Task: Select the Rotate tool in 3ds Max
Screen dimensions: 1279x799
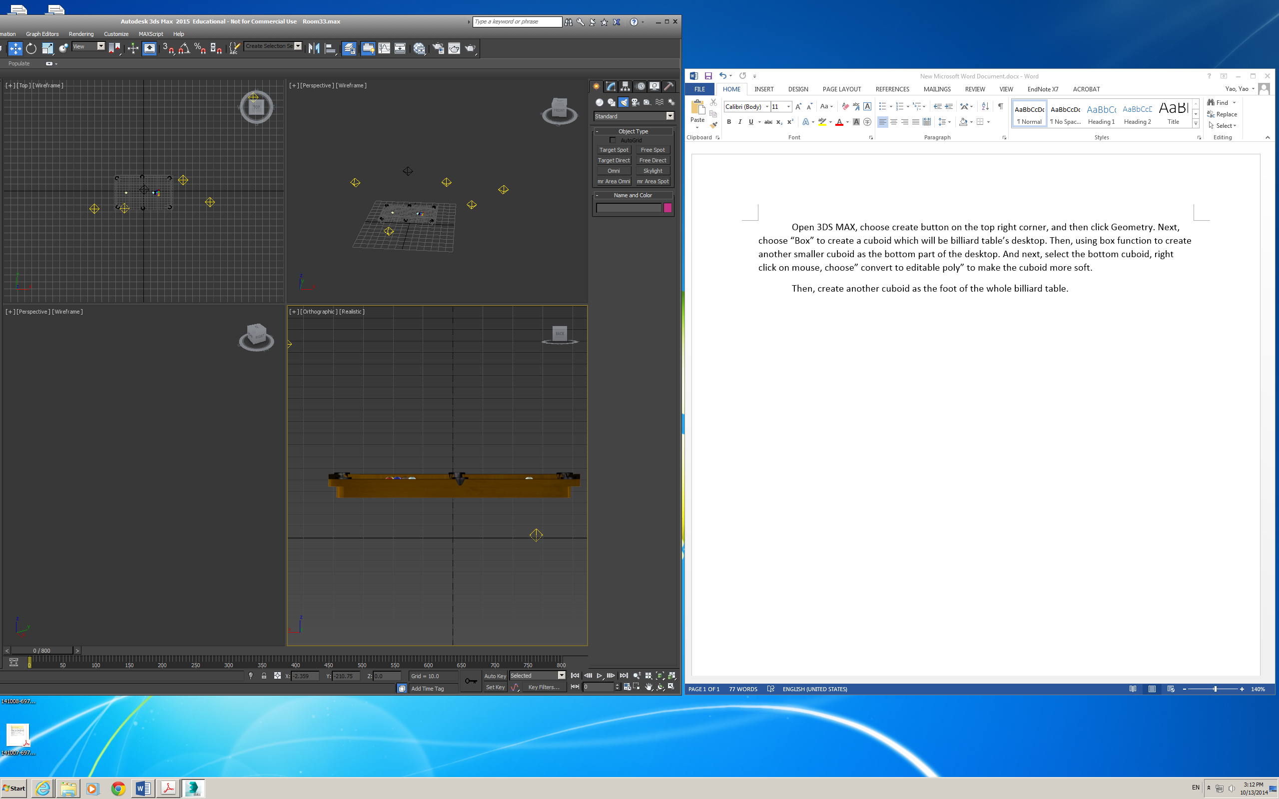Action: pyautogui.click(x=31, y=48)
